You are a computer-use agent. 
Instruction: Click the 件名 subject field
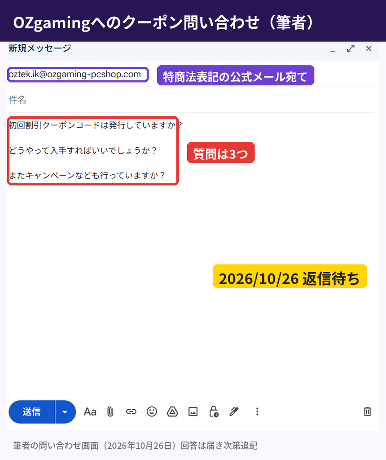click(190, 100)
